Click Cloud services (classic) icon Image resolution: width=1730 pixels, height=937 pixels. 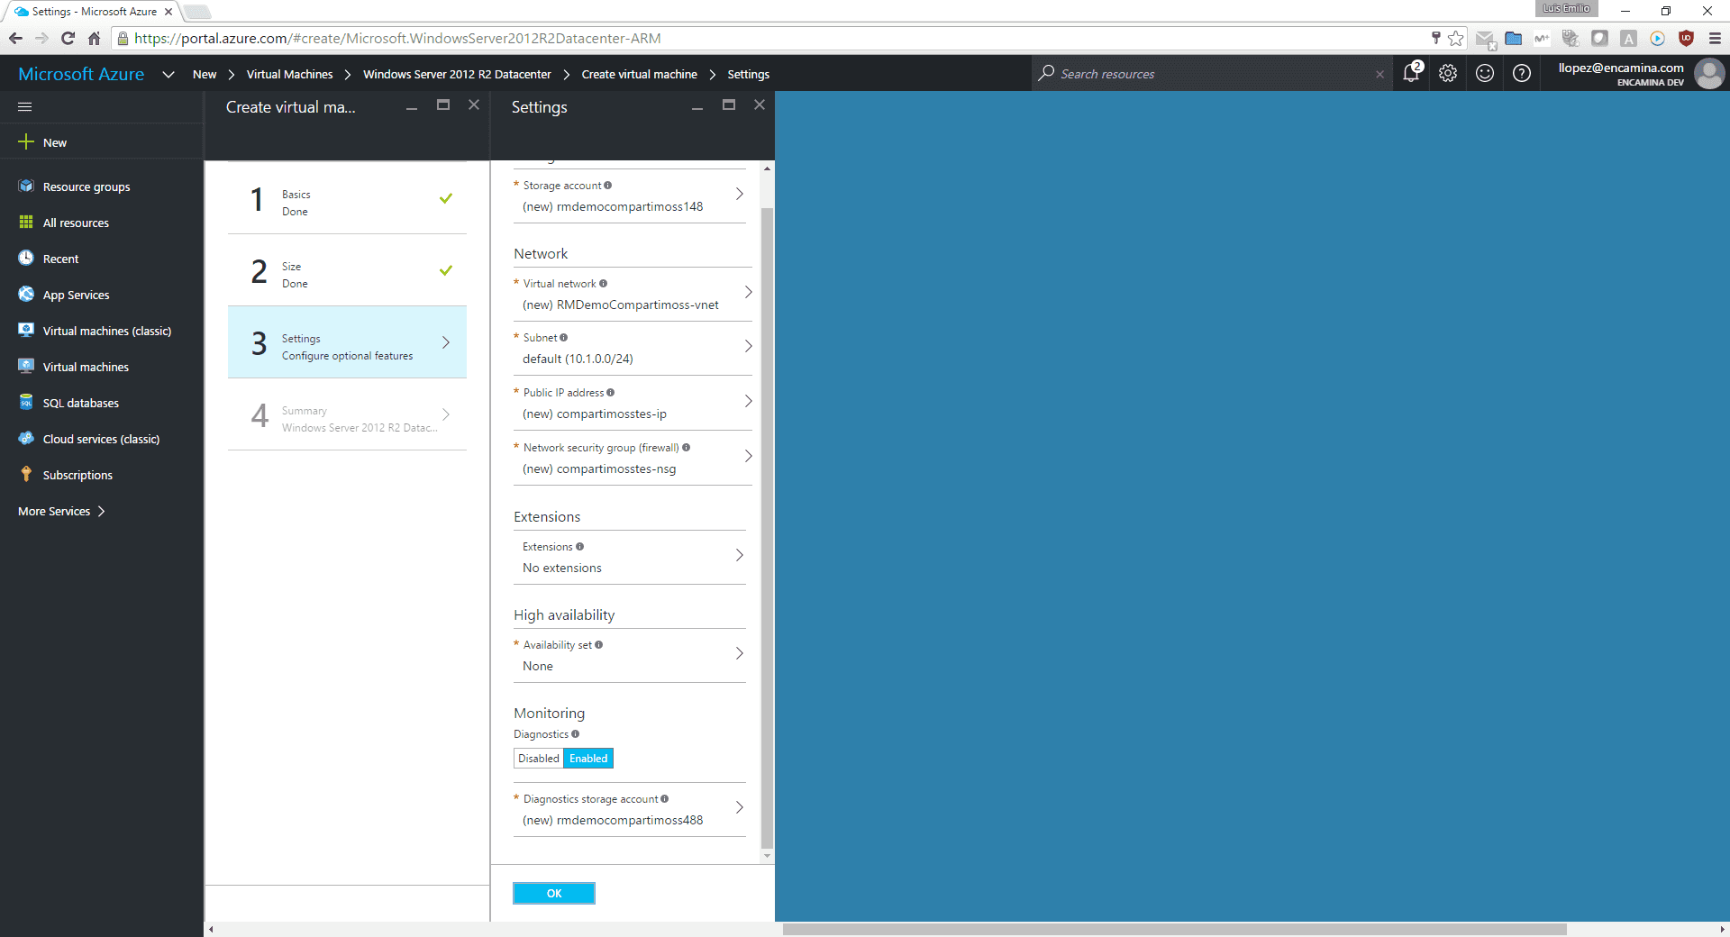click(x=26, y=438)
